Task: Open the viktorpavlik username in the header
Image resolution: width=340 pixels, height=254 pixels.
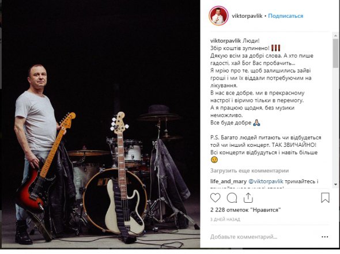Action: click(247, 16)
